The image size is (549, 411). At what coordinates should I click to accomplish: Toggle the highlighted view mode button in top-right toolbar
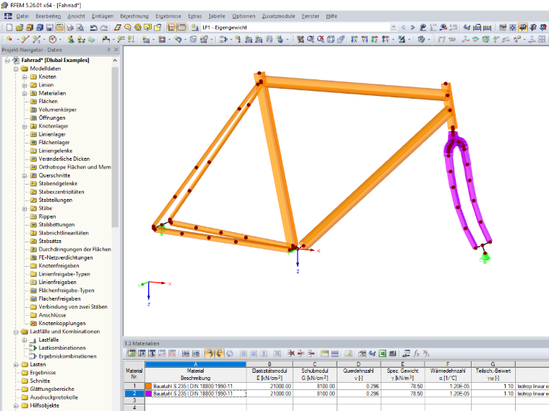click(x=523, y=27)
